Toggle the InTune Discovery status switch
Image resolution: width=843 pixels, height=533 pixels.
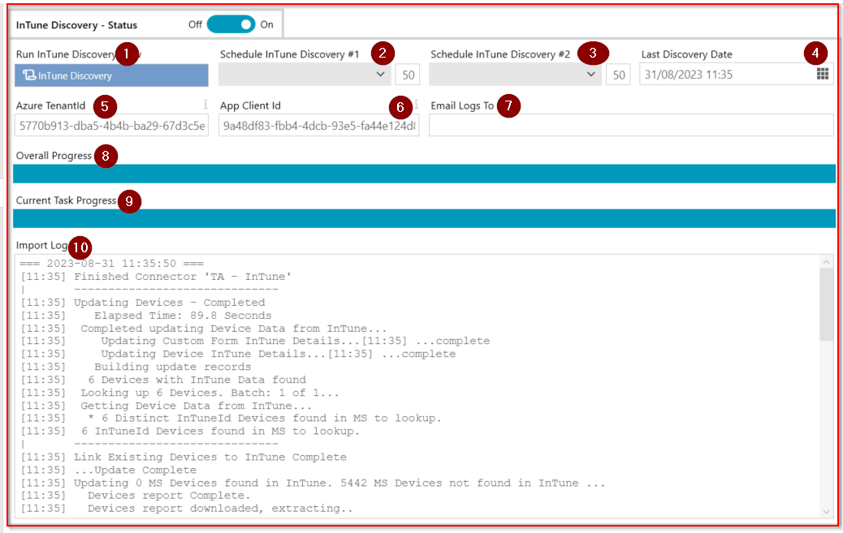point(231,24)
